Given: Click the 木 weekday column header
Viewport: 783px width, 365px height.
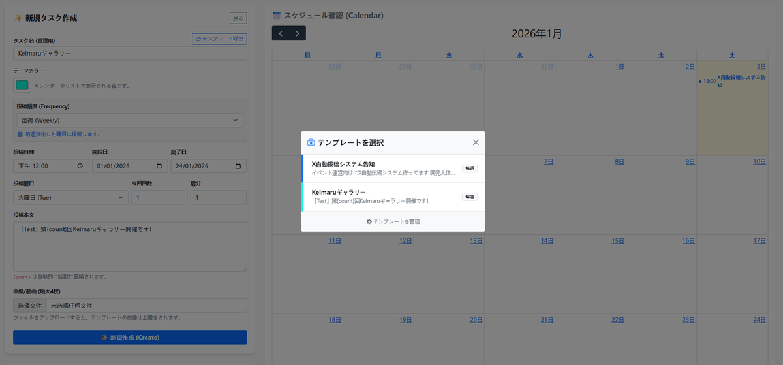Looking at the screenshot, I should [x=591, y=56].
